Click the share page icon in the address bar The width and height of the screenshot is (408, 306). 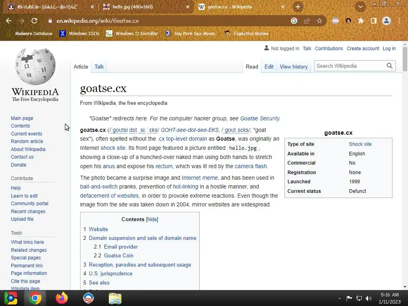[x=307, y=21]
